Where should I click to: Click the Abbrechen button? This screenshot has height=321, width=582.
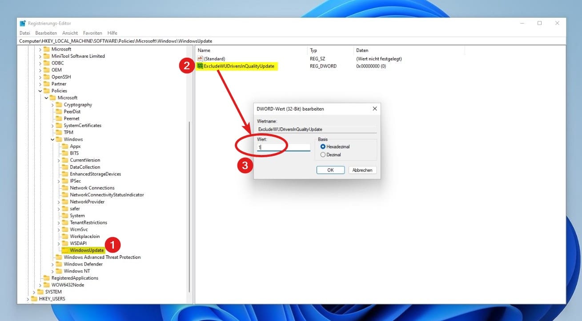pos(362,170)
